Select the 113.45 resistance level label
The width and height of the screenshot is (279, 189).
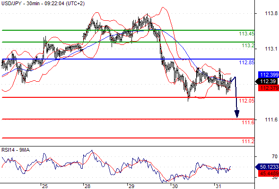tap(247, 34)
